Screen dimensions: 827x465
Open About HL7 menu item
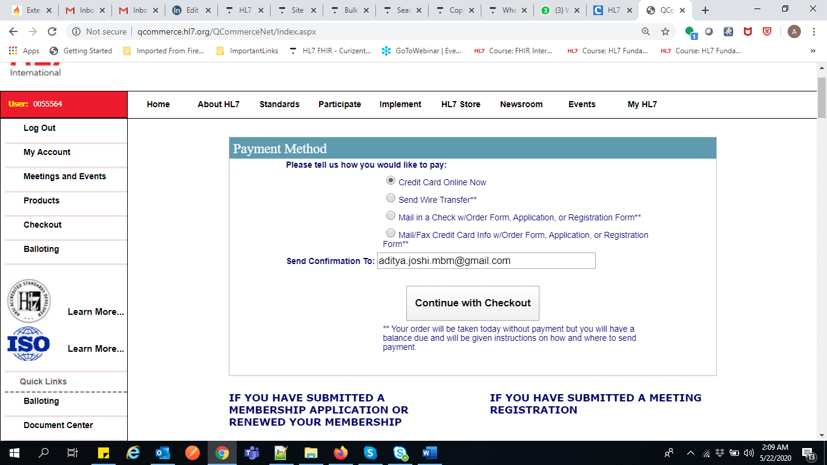(219, 104)
